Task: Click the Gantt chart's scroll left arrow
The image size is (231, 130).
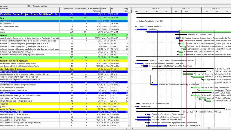Action: (x=133, y=128)
